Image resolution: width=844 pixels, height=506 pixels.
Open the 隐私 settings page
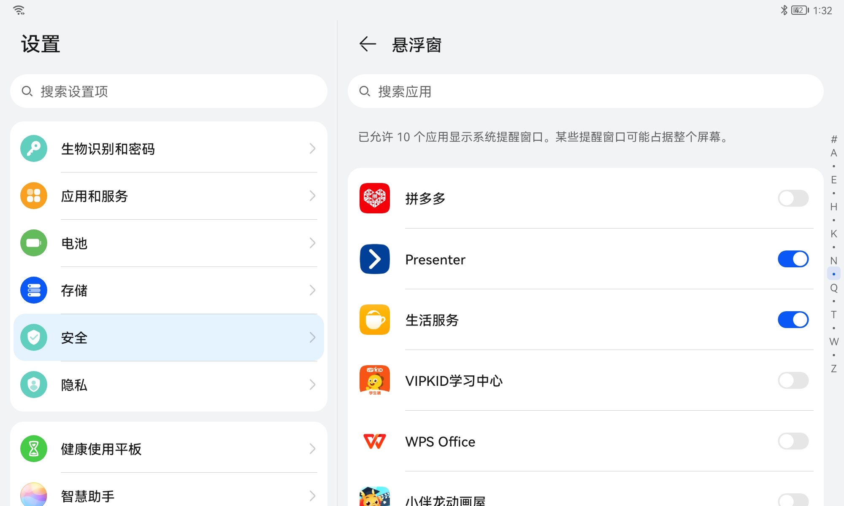(169, 385)
